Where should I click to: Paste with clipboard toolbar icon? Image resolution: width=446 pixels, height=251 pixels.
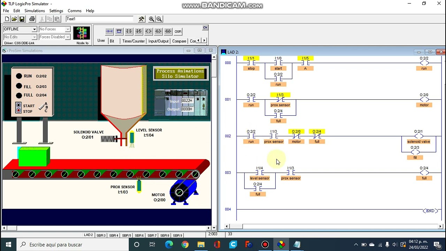(x=57, y=19)
